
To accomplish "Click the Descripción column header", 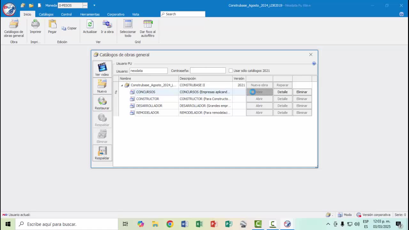I will click(205, 79).
